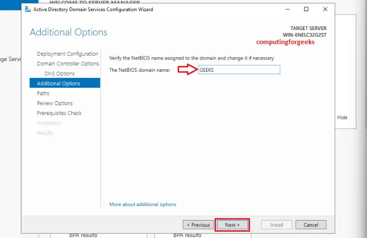Minimize the configuration wizard window
The width and height of the screenshot is (367, 238).
pos(288,9)
